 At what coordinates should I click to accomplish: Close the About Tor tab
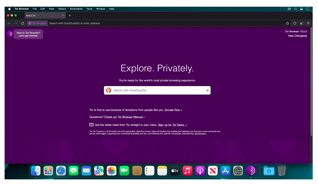pyautogui.click(x=63, y=15)
